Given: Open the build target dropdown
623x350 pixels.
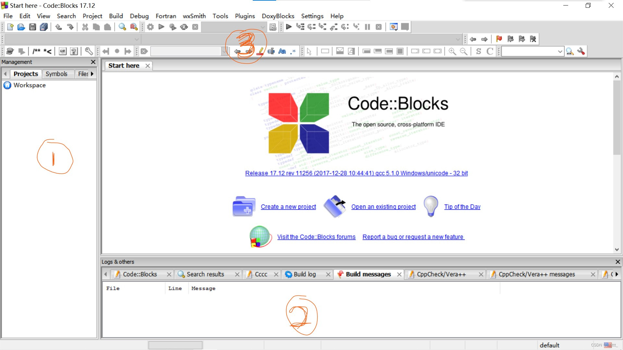Looking at the screenshot, I should coord(262,27).
